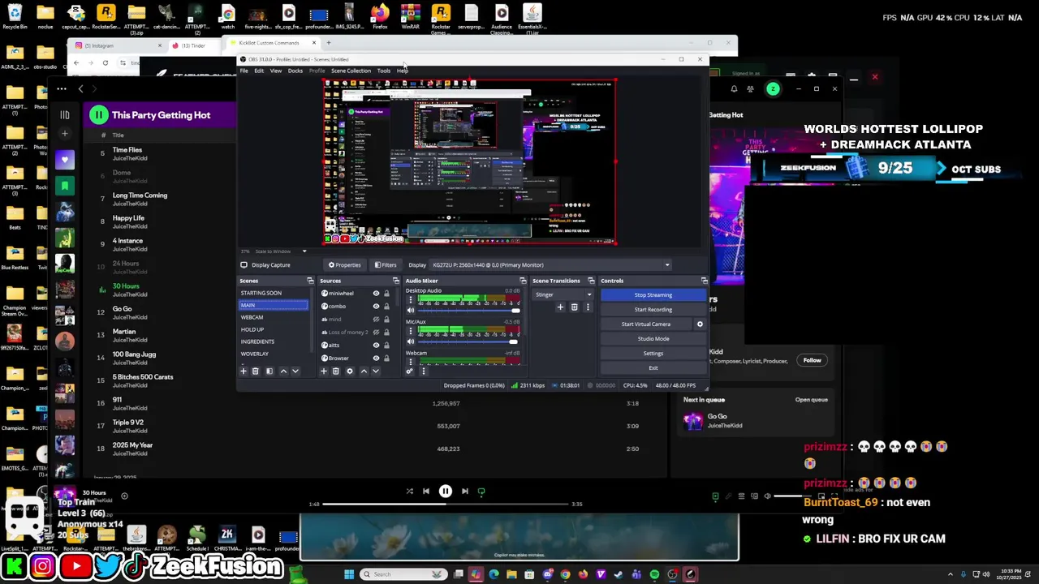
Task: Add a new source in Sources panel
Action: (x=323, y=371)
